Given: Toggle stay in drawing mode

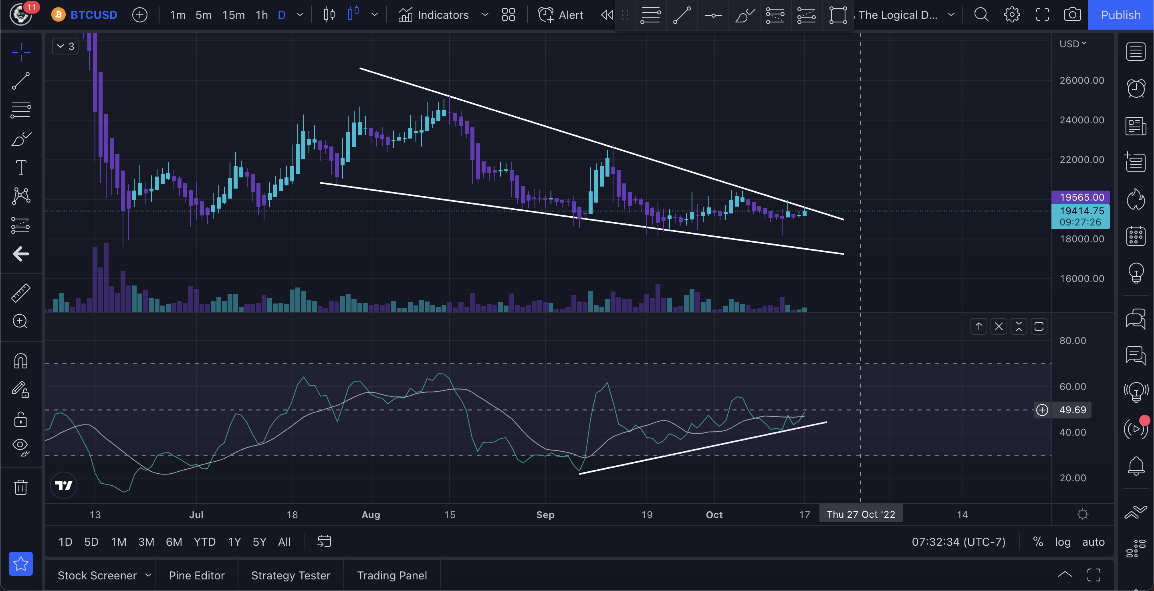Looking at the screenshot, I should (x=20, y=390).
